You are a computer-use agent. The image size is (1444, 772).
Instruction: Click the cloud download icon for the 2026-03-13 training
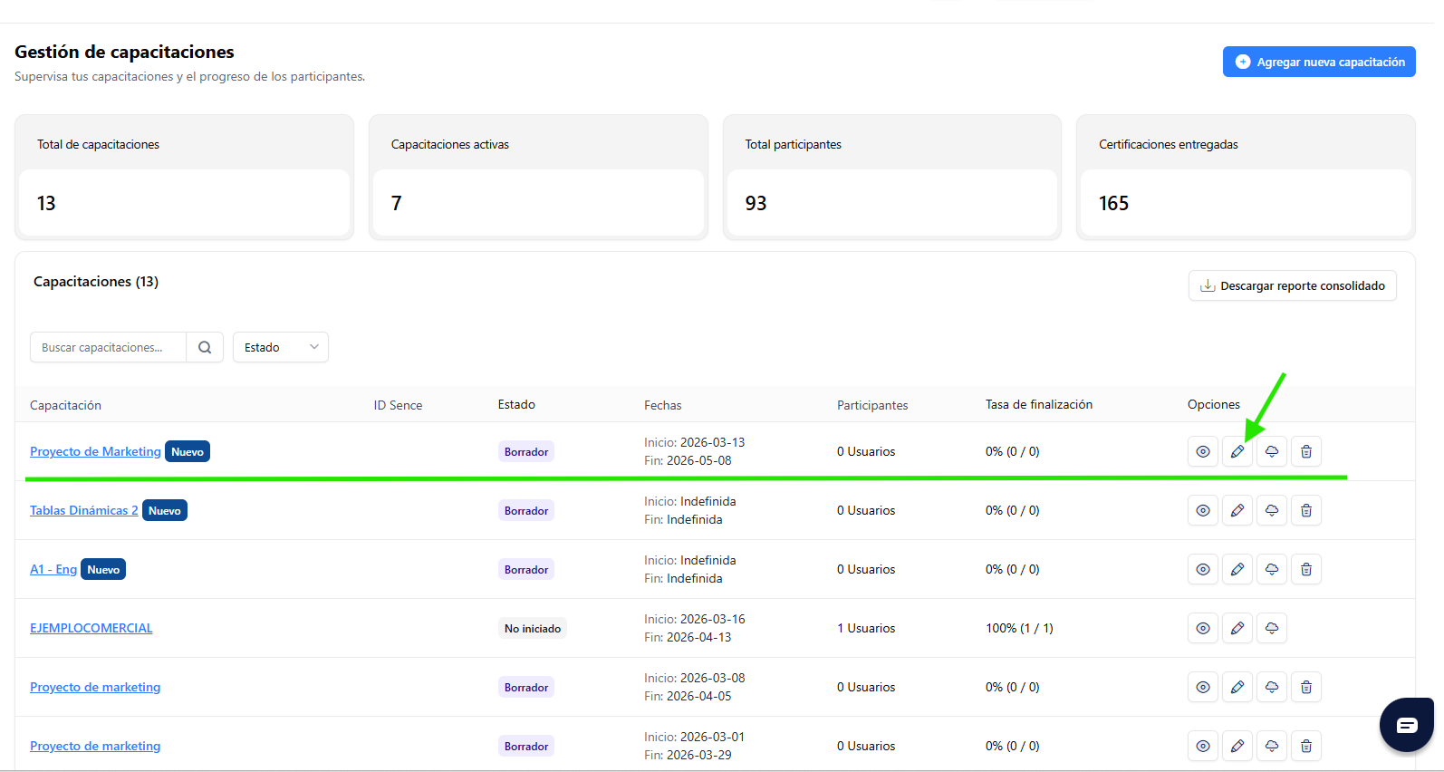1272,451
